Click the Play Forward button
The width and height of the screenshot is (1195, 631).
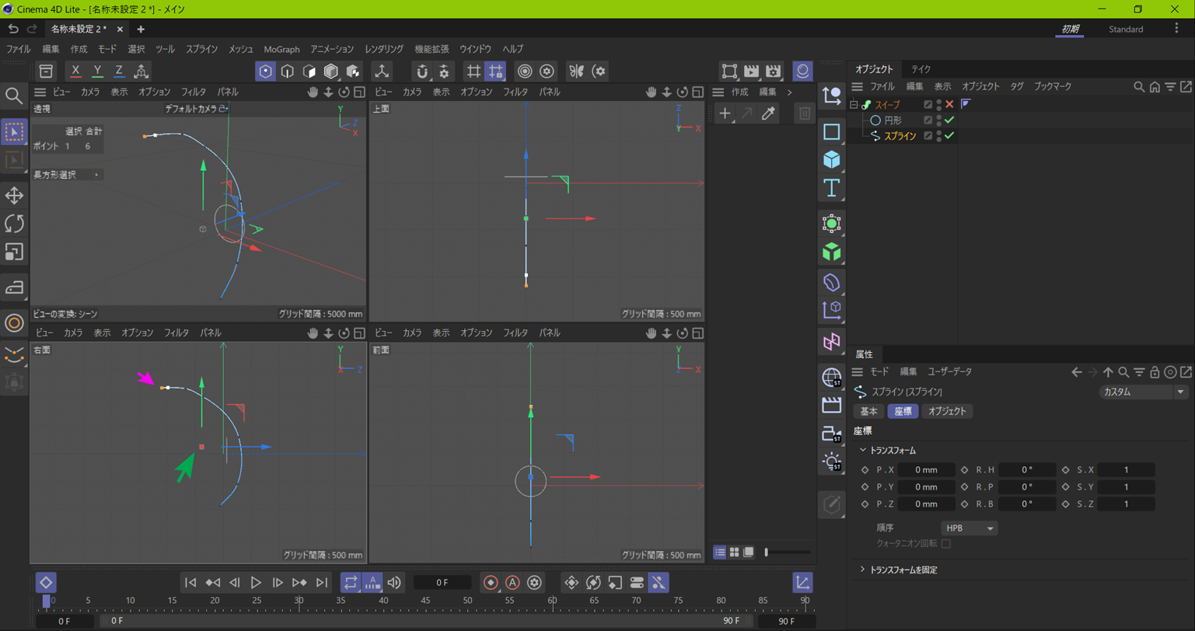click(x=256, y=583)
